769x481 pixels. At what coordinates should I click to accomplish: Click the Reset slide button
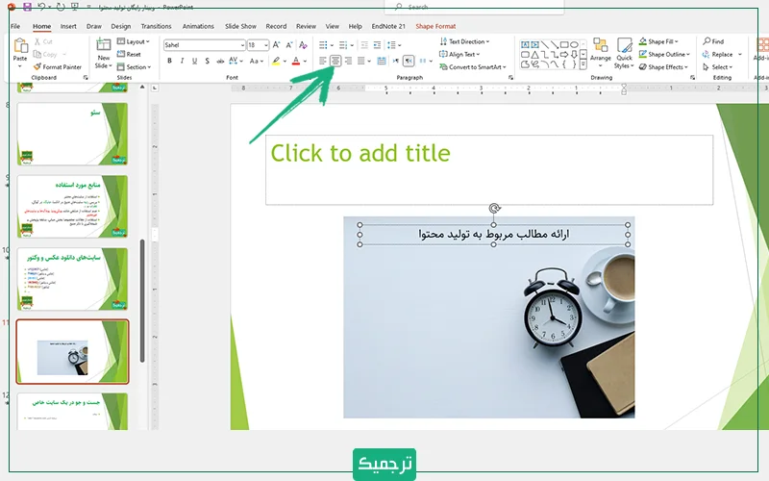pyautogui.click(x=129, y=54)
